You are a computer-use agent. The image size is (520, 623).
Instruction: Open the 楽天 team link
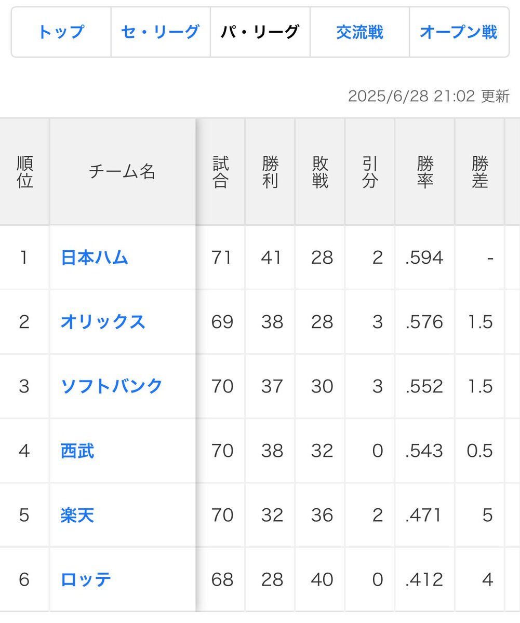click(77, 515)
